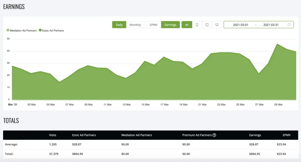Click the Mar '21 axis label

[x=12, y=105]
